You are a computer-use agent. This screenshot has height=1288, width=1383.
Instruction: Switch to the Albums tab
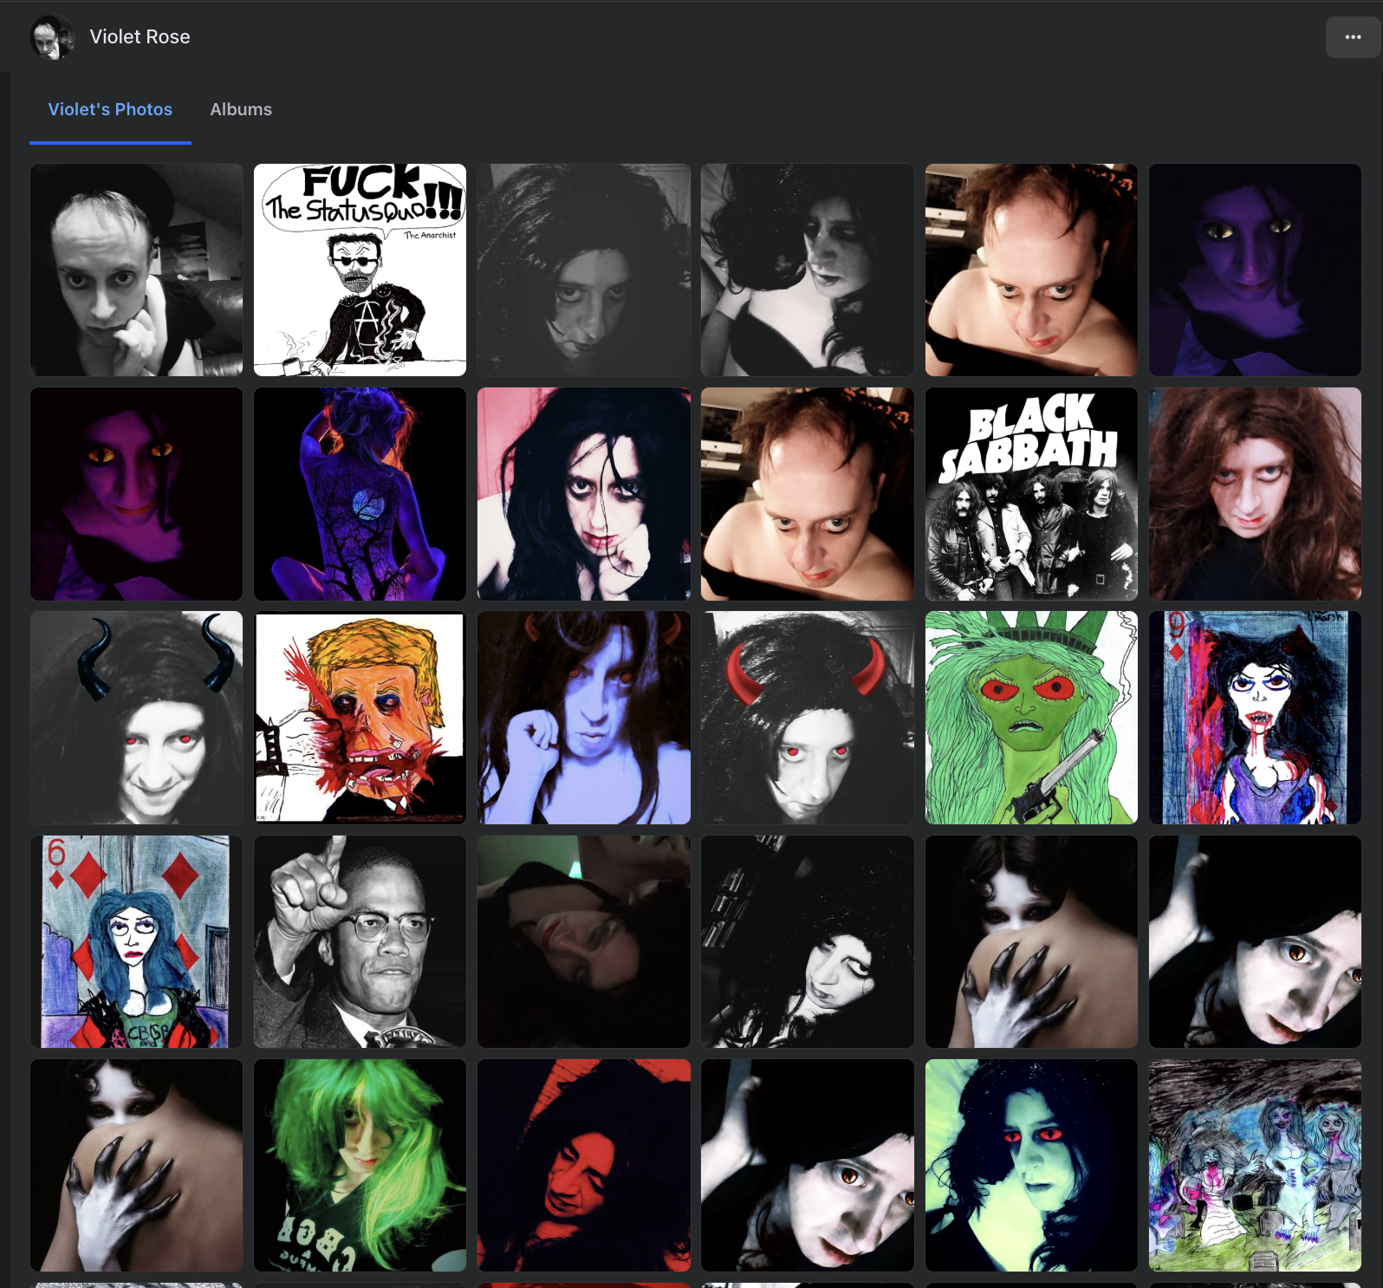click(x=240, y=110)
